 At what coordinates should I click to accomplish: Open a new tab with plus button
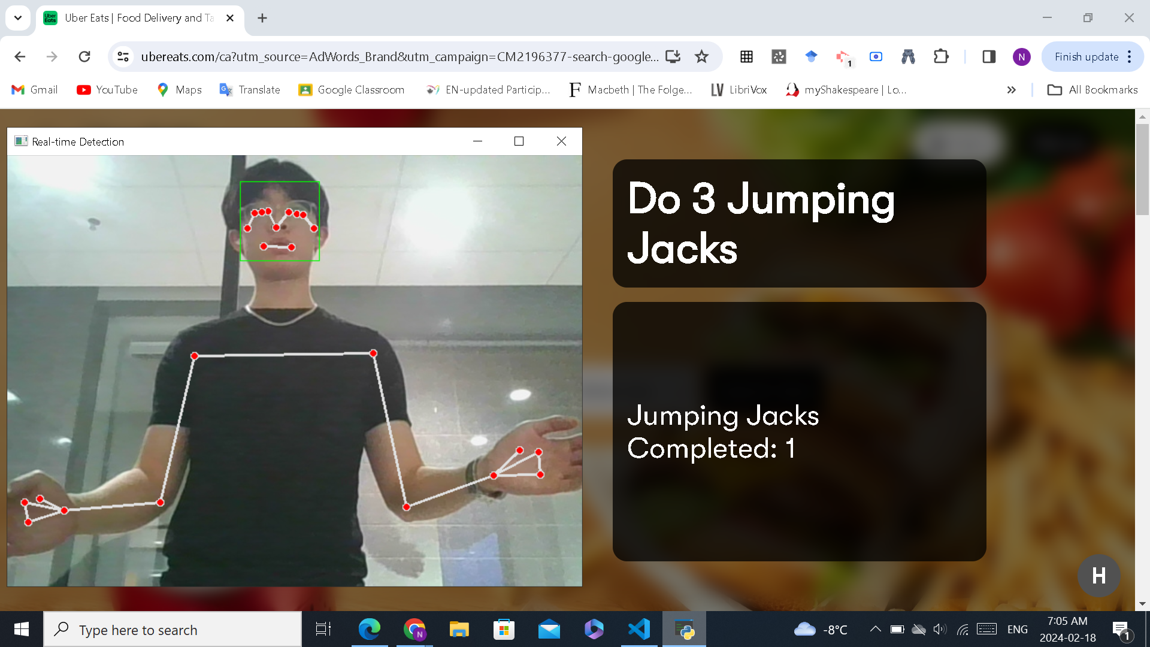coord(262,18)
